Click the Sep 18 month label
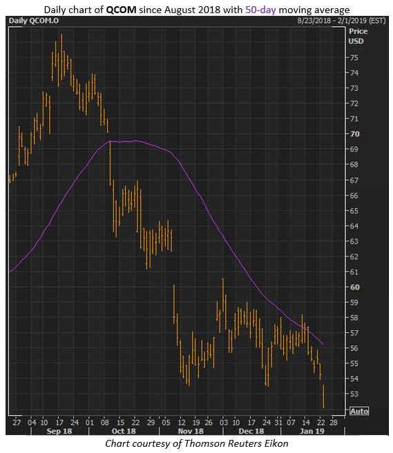Viewport: 393px width, 453px height. coord(59,431)
